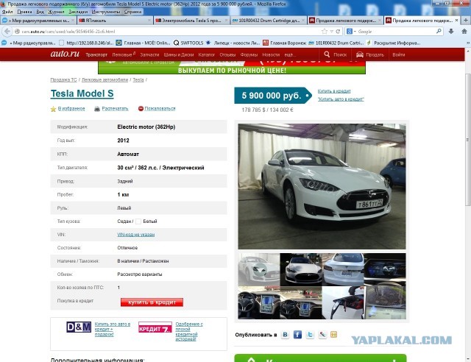This screenshot has width=471, height=362.
Task: Click the D&M bank logo
Action: tap(79, 327)
